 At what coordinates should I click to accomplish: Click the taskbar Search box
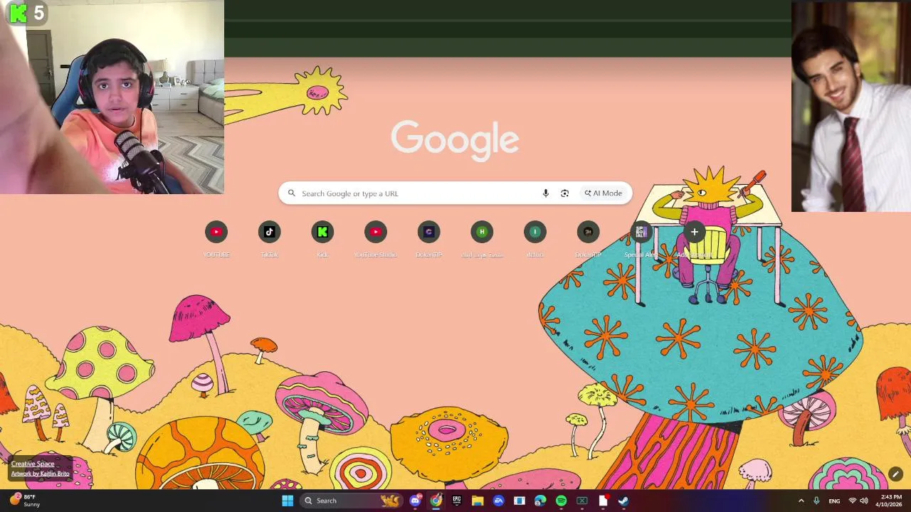pos(351,501)
